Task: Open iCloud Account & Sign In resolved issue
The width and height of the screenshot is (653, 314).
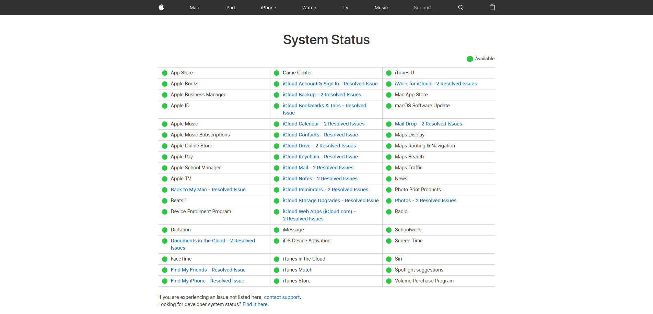Action: tap(330, 84)
